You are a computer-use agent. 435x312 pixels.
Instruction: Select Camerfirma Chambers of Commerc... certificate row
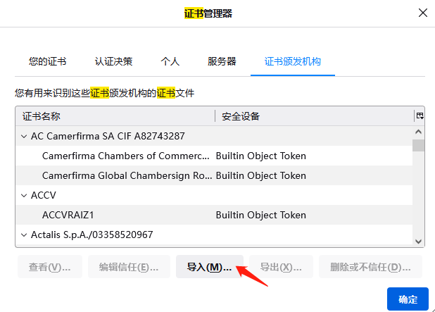coord(214,156)
